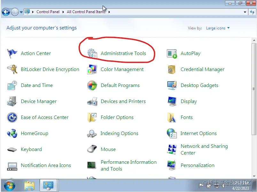Click the Device Manager link text

point(39,101)
